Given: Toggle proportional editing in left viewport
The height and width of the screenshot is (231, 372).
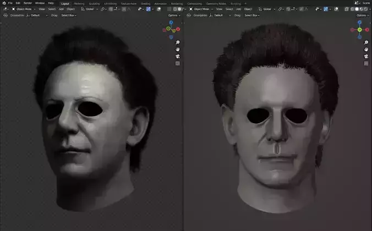Looking at the screenshot, I should (124, 9).
